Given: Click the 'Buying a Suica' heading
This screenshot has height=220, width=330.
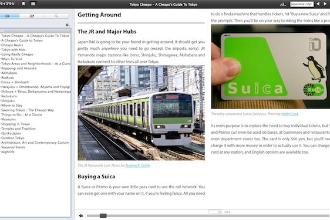Looking at the screenshot, I should point(96,177).
